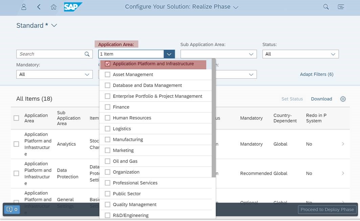
Task: Open the Status dropdown
Action: [300, 54]
